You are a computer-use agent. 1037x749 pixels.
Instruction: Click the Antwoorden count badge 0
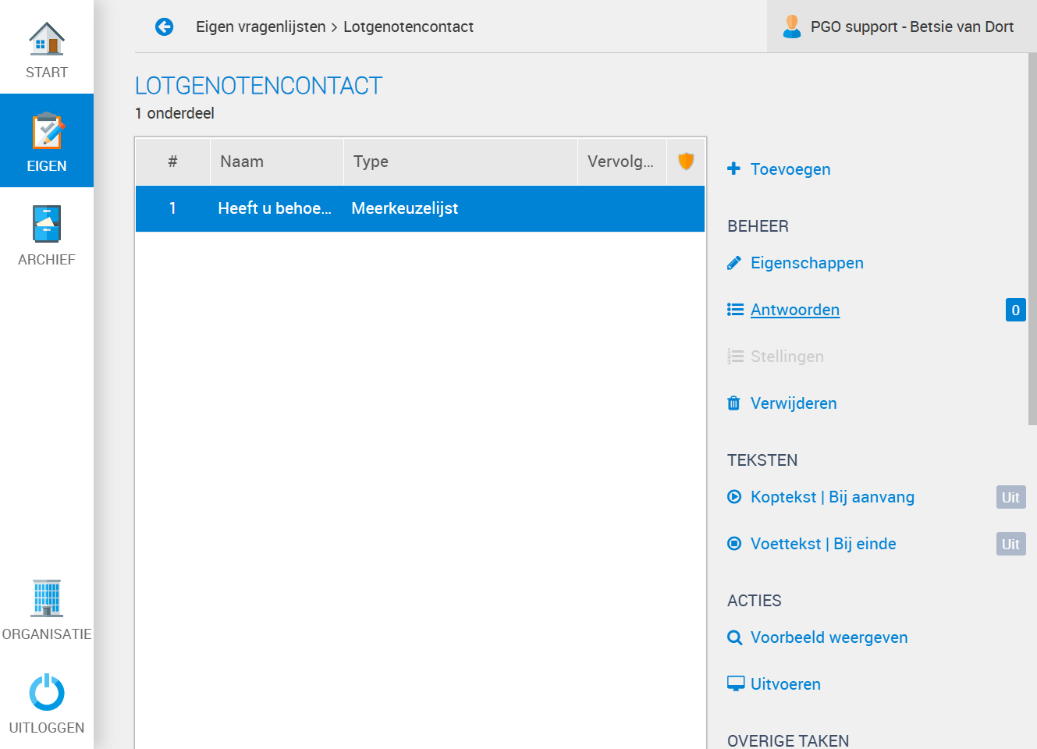click(1015, 310)
